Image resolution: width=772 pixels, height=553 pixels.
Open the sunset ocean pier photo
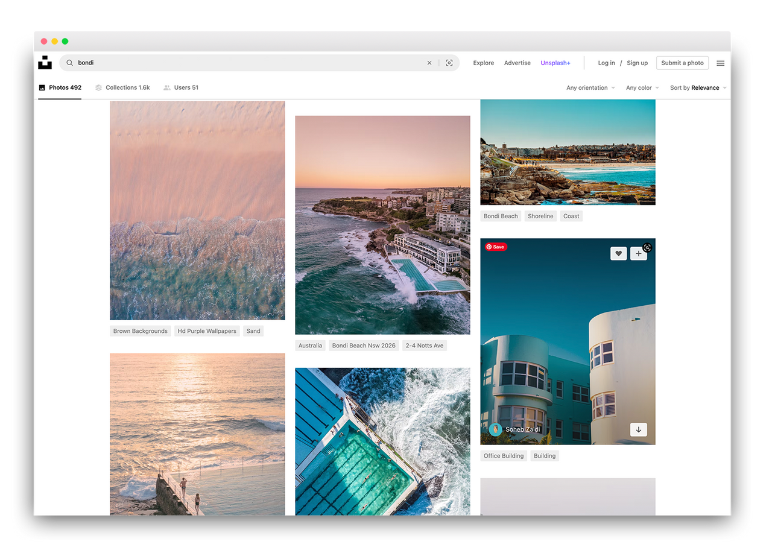click(197, 434)
